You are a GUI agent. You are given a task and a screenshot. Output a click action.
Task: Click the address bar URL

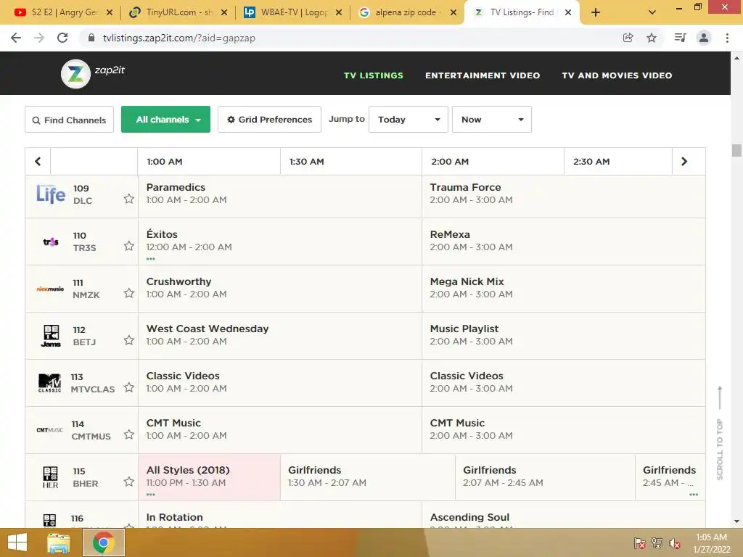click(179, 38)
